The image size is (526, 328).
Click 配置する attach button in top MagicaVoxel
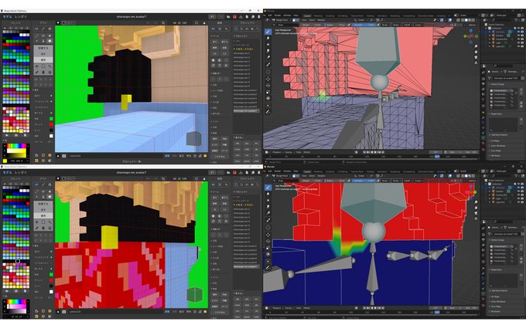point(43,48)
